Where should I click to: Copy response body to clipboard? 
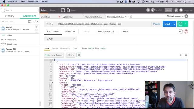181,55
